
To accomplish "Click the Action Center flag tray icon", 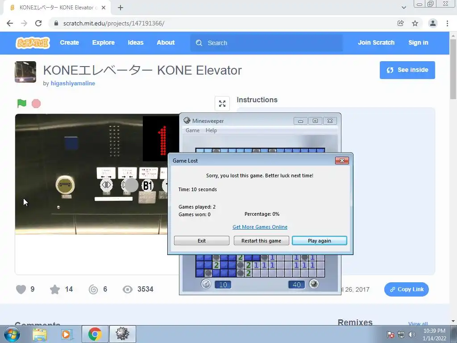I will point(391,335).
